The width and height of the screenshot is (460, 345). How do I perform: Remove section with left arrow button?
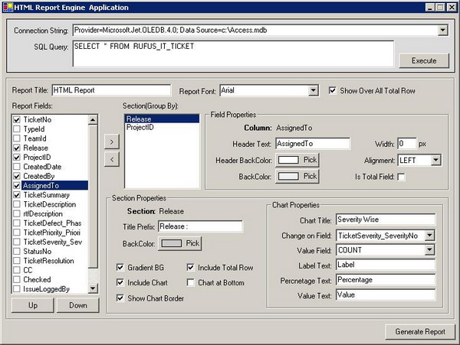112,159
